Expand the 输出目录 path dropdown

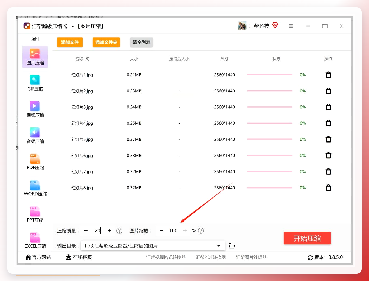219,246
